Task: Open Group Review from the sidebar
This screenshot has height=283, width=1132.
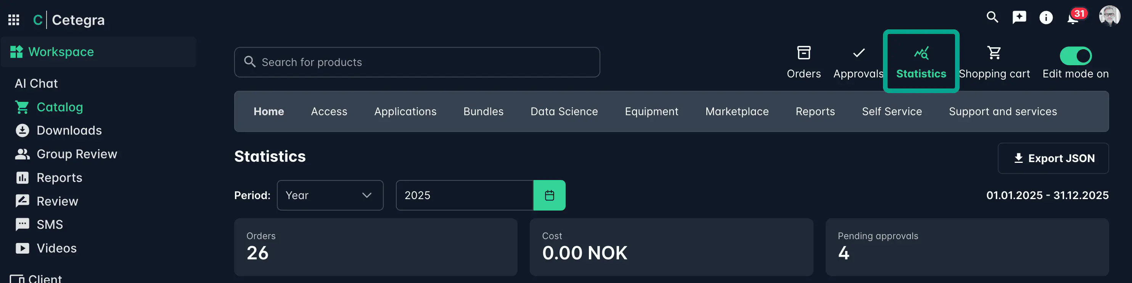Action: tap(77, 154)
